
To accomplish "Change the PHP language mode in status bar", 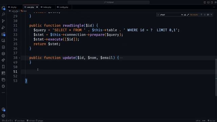I will coord(204,121).
